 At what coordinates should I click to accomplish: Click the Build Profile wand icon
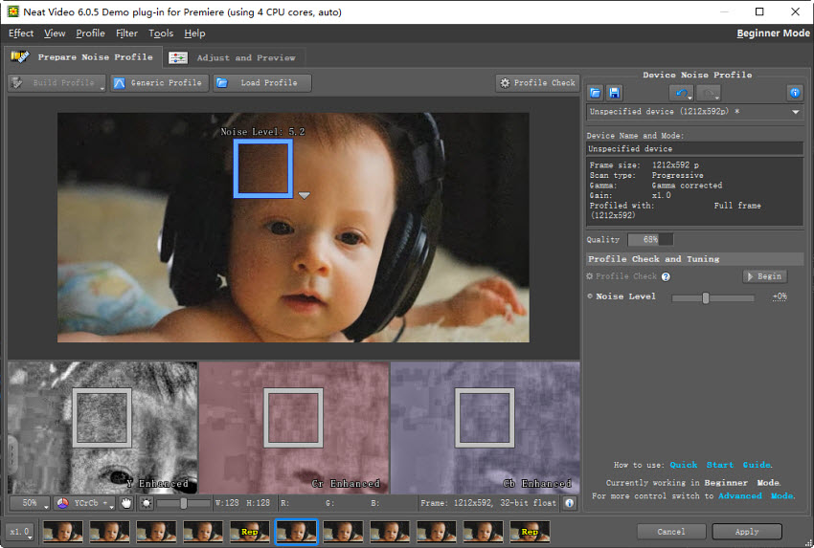[17, 83]
